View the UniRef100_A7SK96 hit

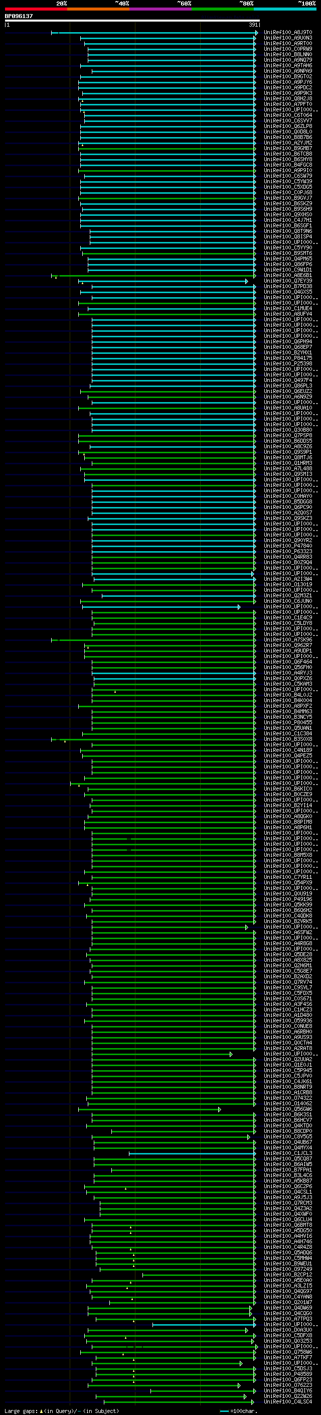pos(287,640)
